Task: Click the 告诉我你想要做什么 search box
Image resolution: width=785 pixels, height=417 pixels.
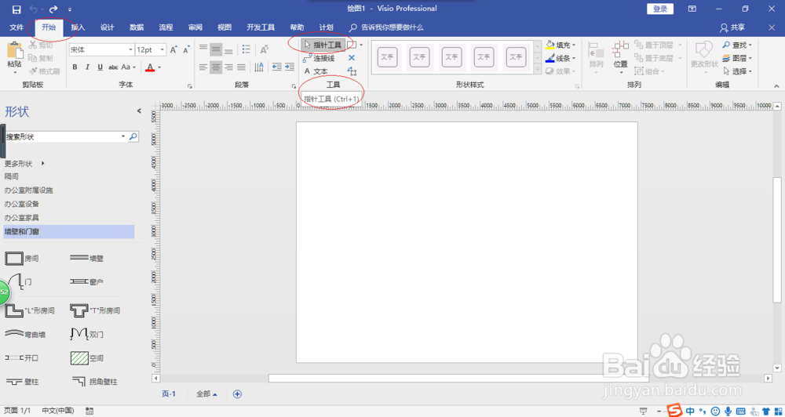Action: click(386, 27)
